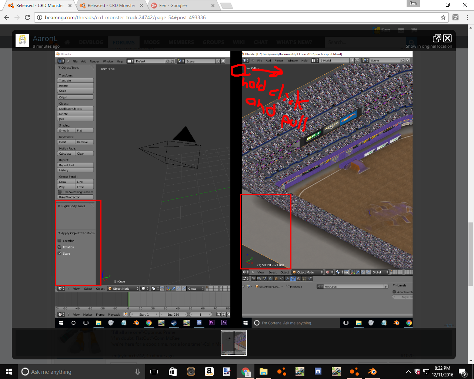Click the left Blender info editor type icon

click(x=60, y=61)
